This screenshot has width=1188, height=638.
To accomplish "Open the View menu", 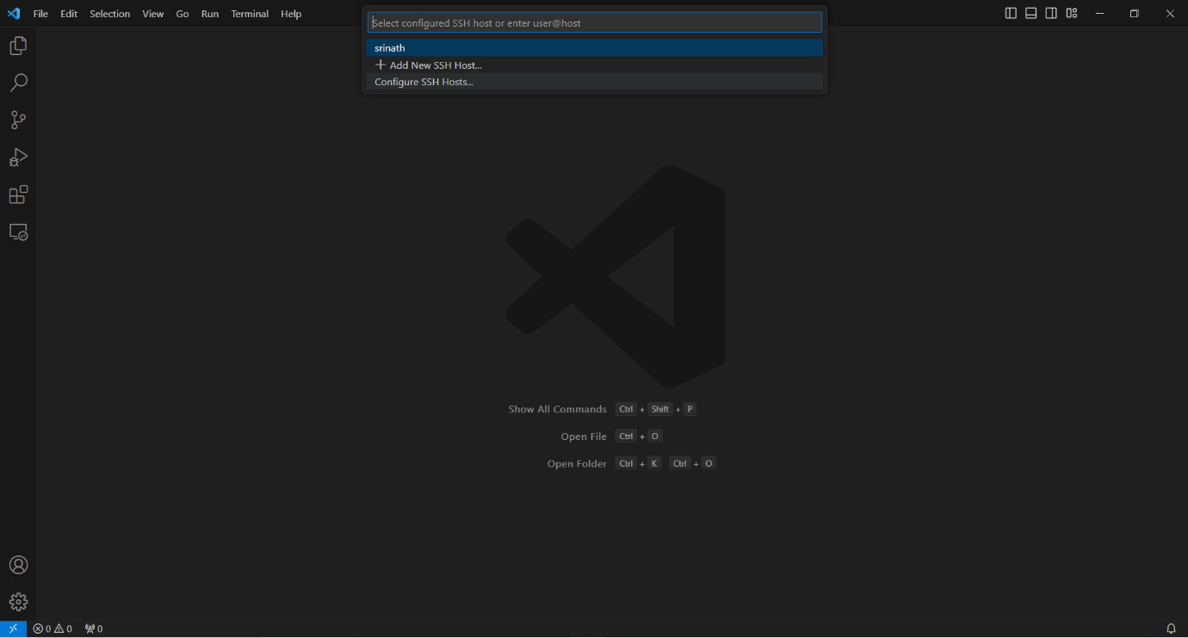I will click(x=153, y=14).
